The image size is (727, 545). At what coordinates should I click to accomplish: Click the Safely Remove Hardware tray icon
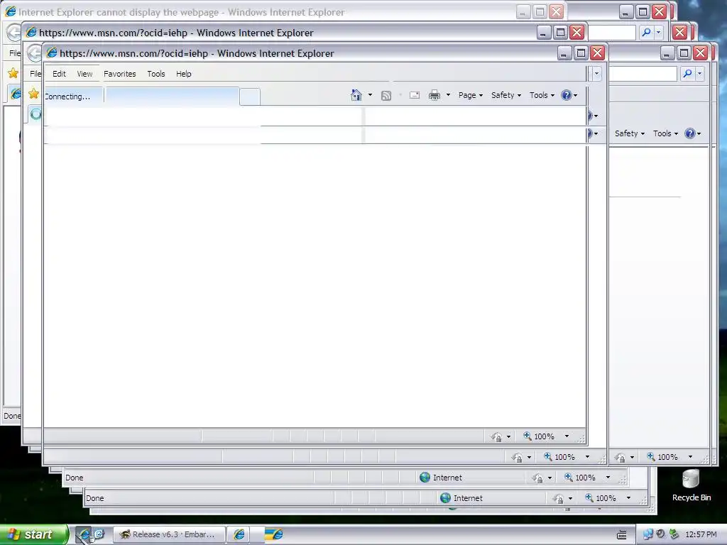tap(674, 534)
